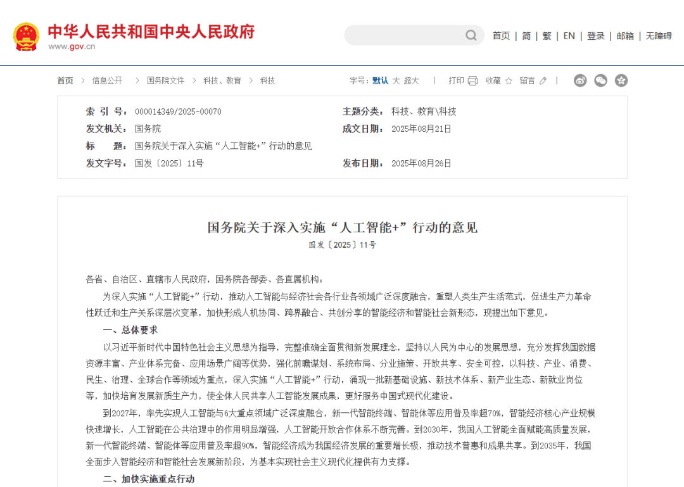
Task: Share the article via the Weibo icon
Action: [580, 80]
